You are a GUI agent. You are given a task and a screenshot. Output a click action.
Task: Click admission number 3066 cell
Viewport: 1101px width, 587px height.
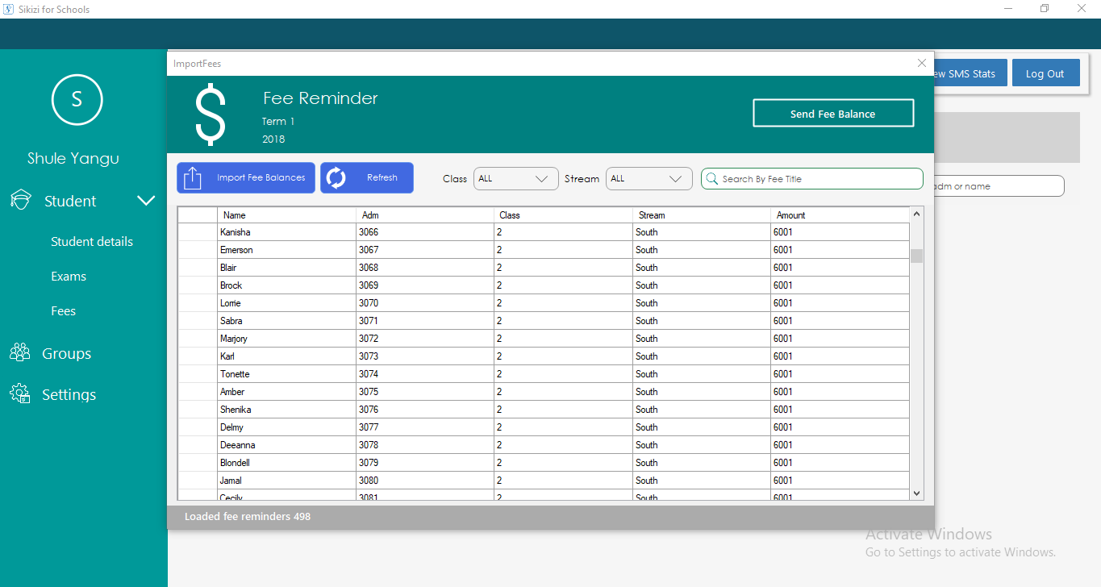click(425, 232)
